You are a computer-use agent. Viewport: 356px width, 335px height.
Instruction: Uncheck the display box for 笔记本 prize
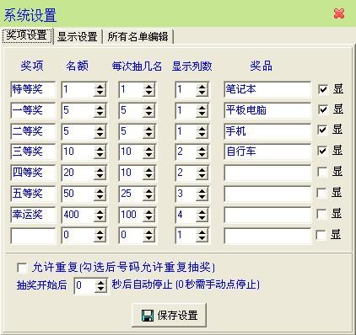point(323,89)
